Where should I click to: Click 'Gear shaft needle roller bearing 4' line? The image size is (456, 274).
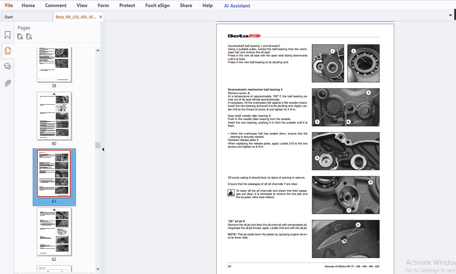click(249, 116)
